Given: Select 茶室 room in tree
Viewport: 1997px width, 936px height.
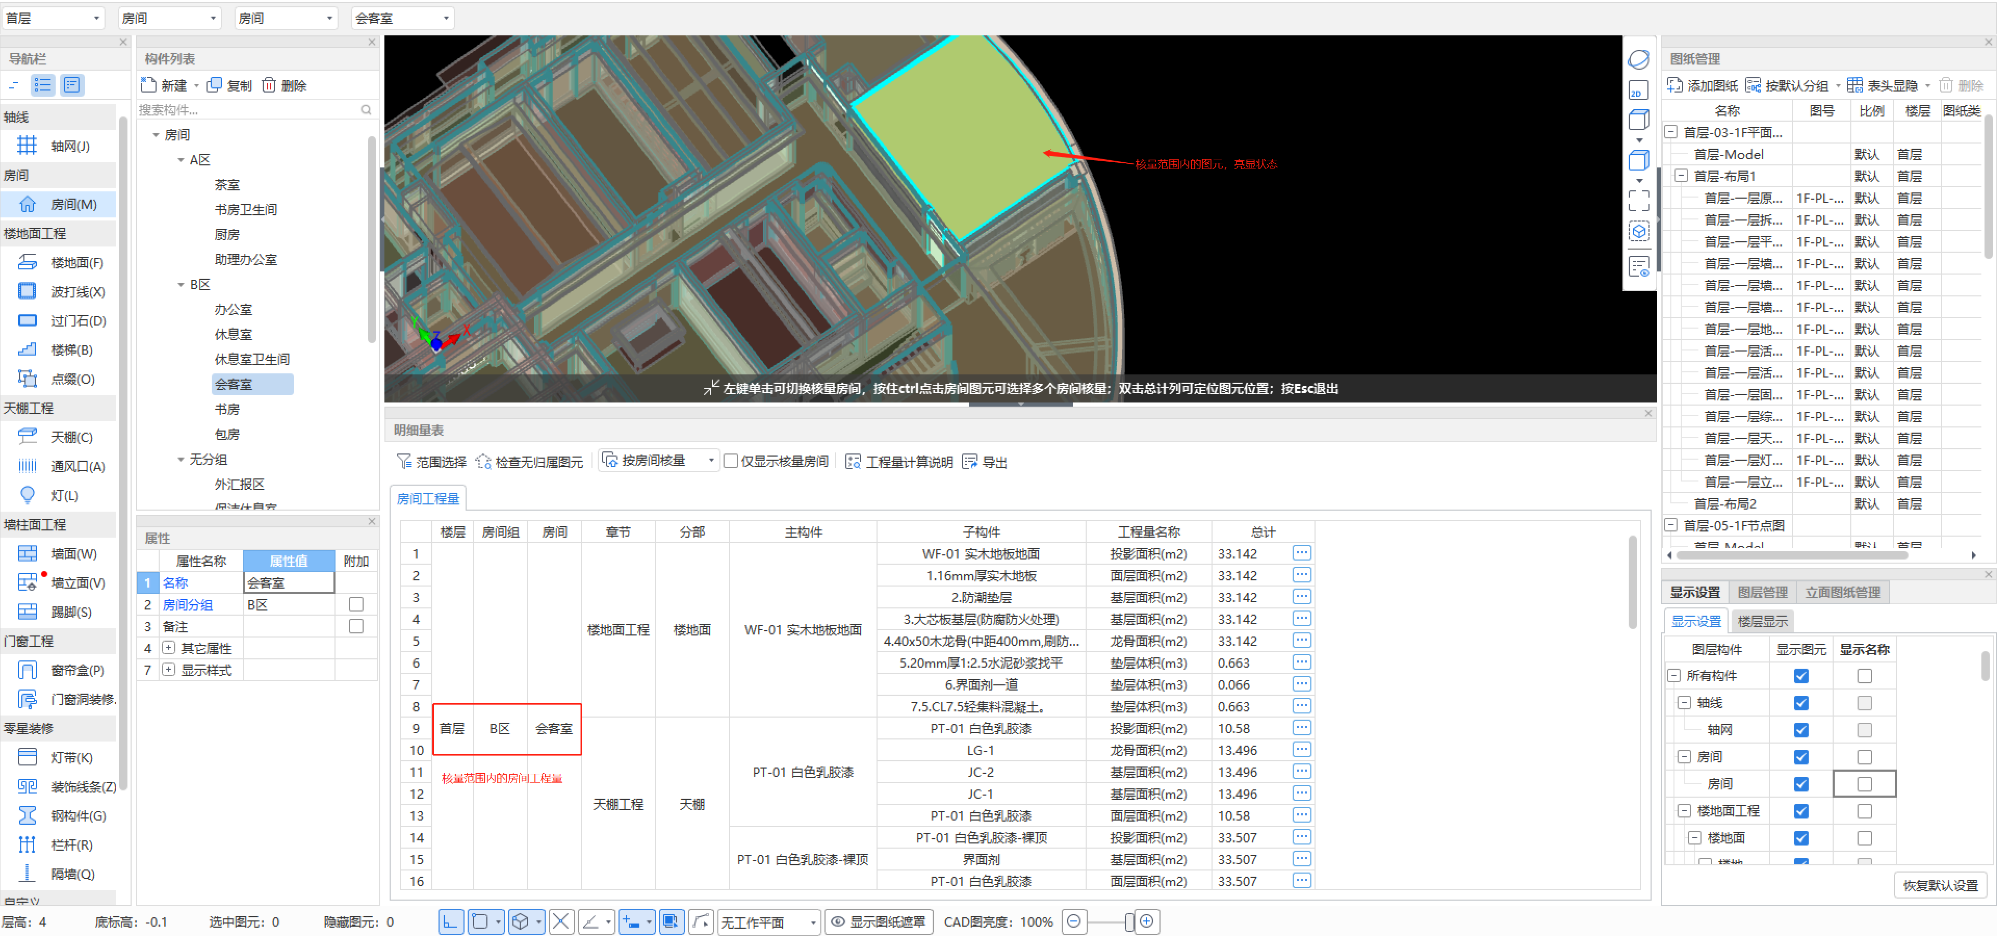Looking at the screenshot, I should 227,185.
